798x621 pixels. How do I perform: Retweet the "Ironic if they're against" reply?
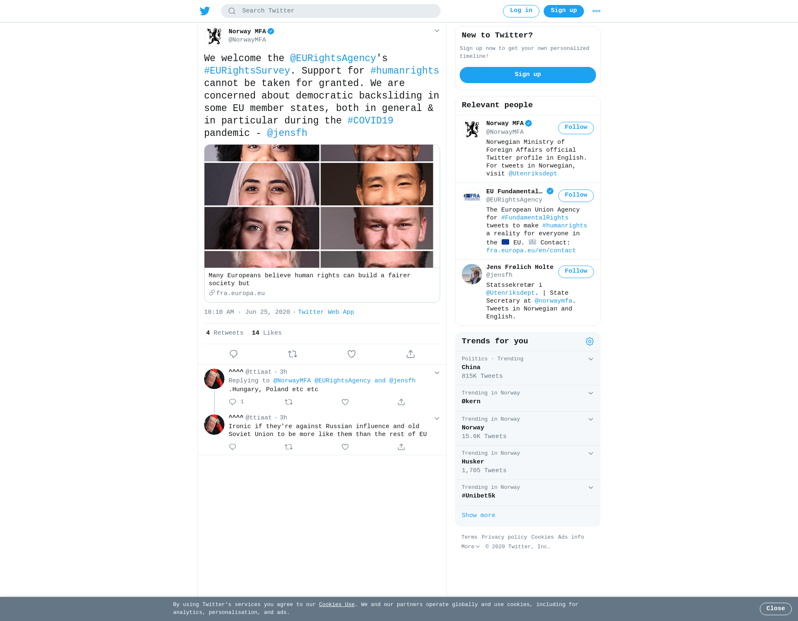coord(289,447)
